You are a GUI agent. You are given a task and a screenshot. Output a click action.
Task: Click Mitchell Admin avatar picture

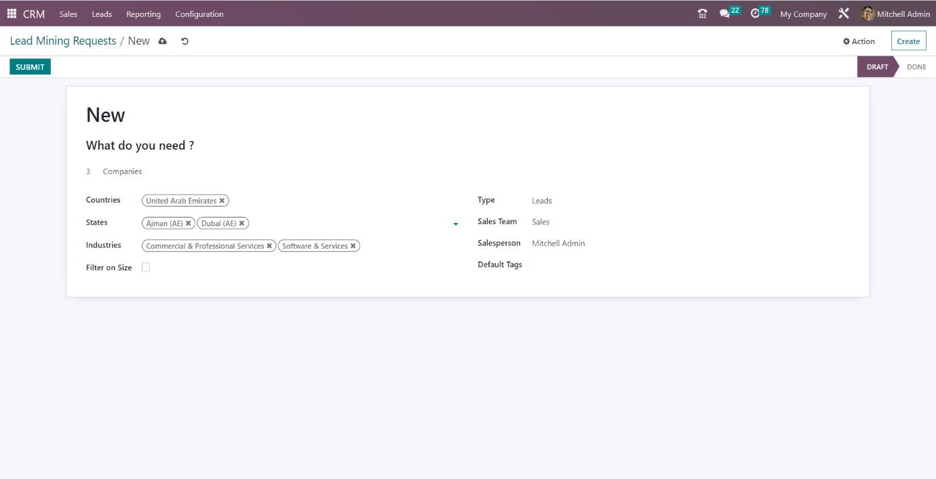click(867, 14)
